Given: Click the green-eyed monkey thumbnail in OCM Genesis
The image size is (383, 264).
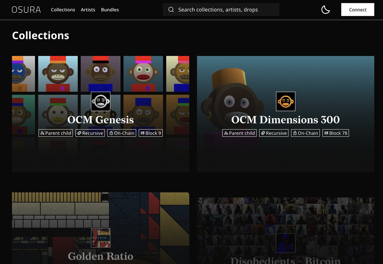Looking at the screenshot, I should pos(143,74).
